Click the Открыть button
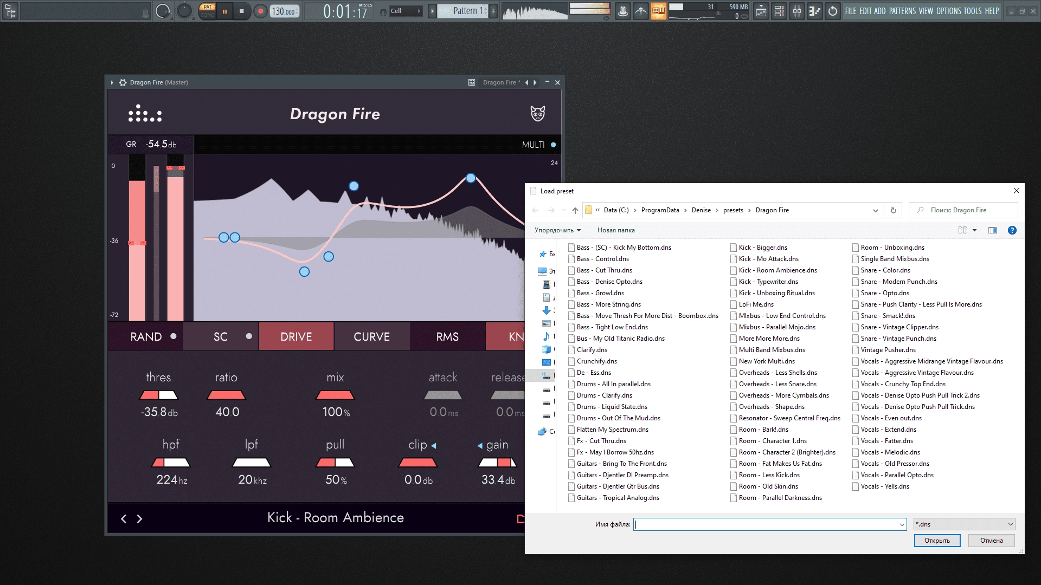This screenshot has height=585, width=1041. pos(937,541)
